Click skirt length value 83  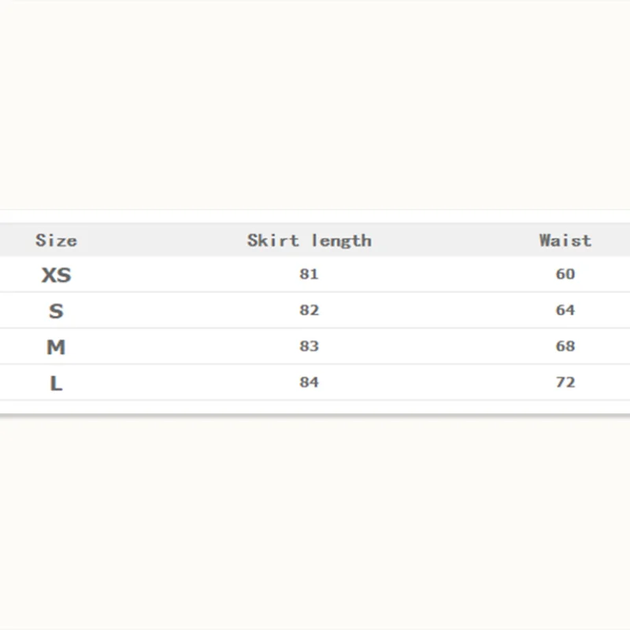(309, 346)
